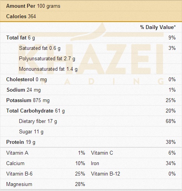Select the Sodium 24 mg row
Viewport: 182px width, 191px height.
pos(91,90)
